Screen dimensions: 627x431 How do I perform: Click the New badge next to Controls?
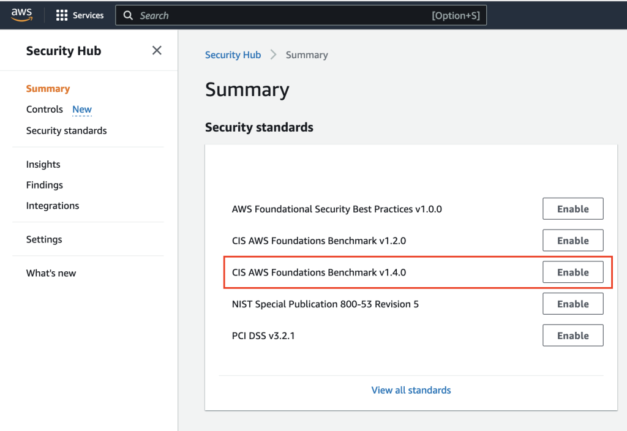tap(82, 109)
